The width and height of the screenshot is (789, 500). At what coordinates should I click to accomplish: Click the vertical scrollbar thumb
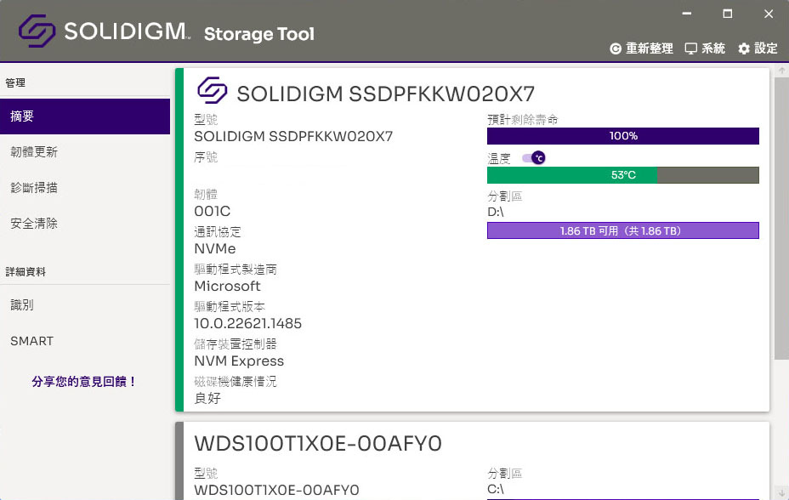(781, 219)
